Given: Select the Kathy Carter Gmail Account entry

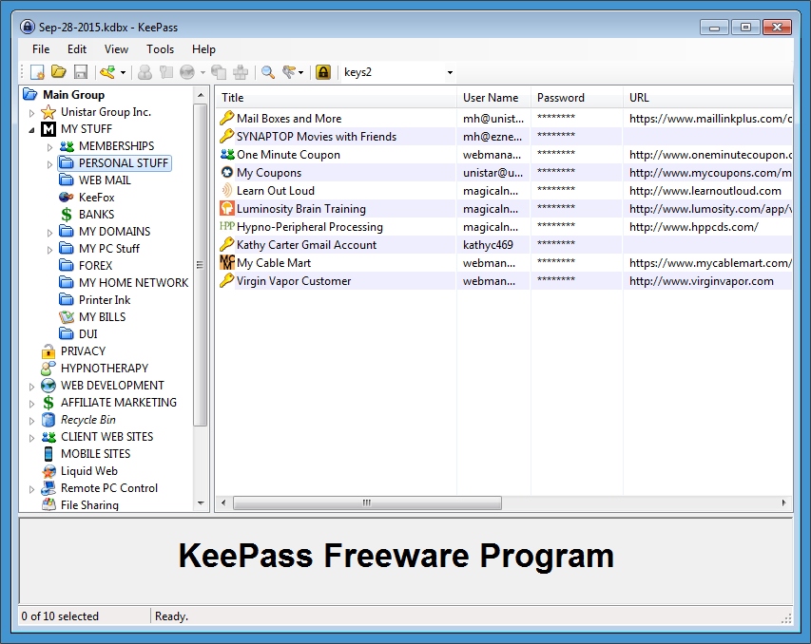Looking at the screenshot, I should coord(306,245).
